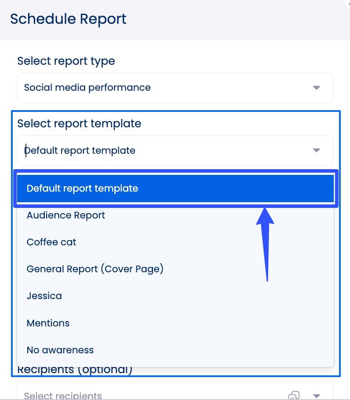
Task: Click the Schedule Report heading
Action: coord(68,19)
